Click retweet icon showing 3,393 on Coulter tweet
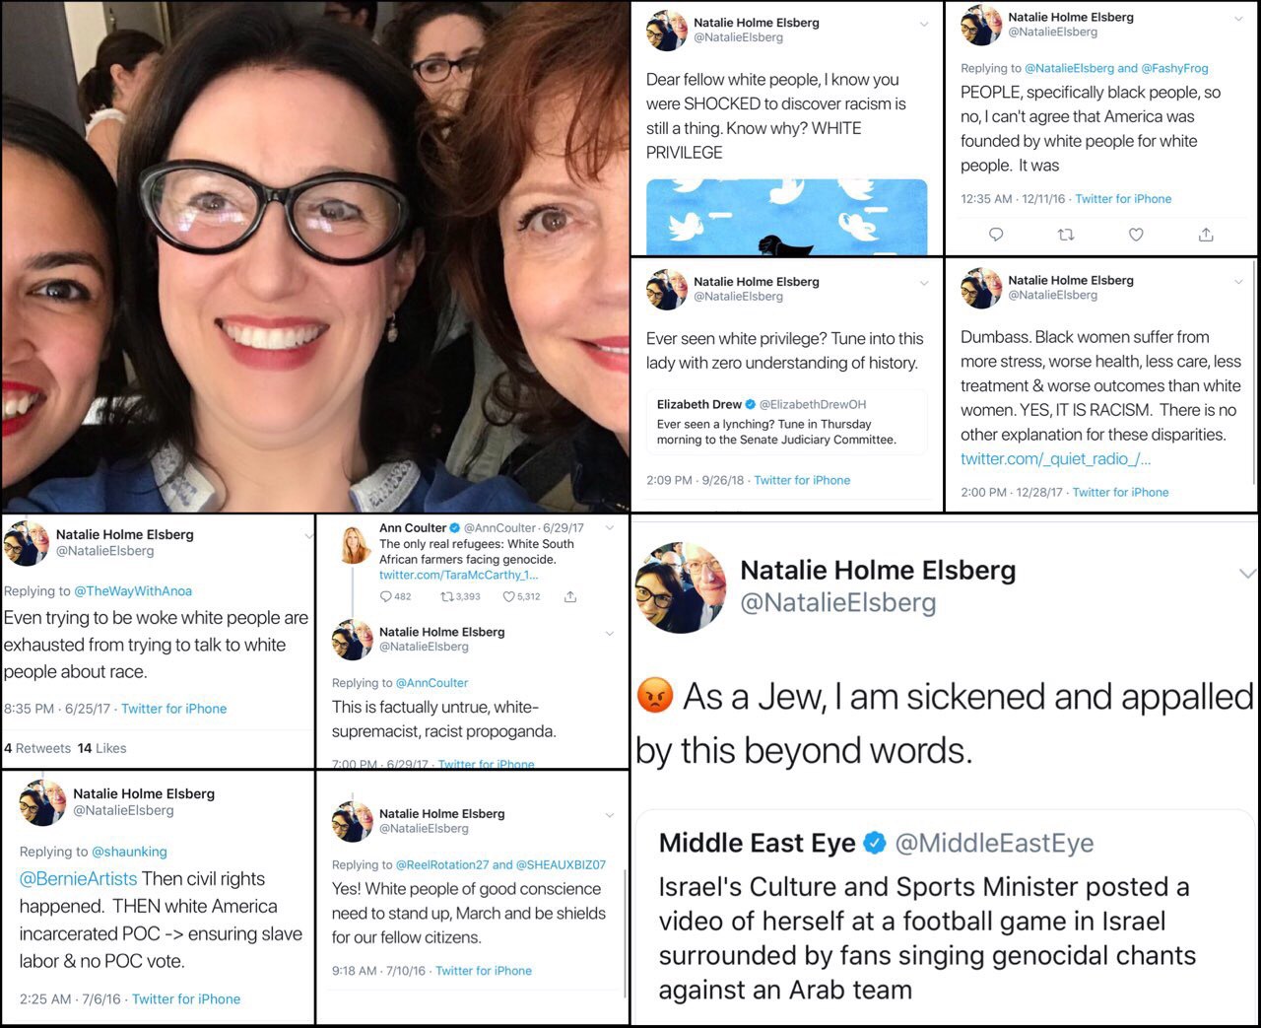Screen dimensions: 1261x1028 tap(446, 596)
